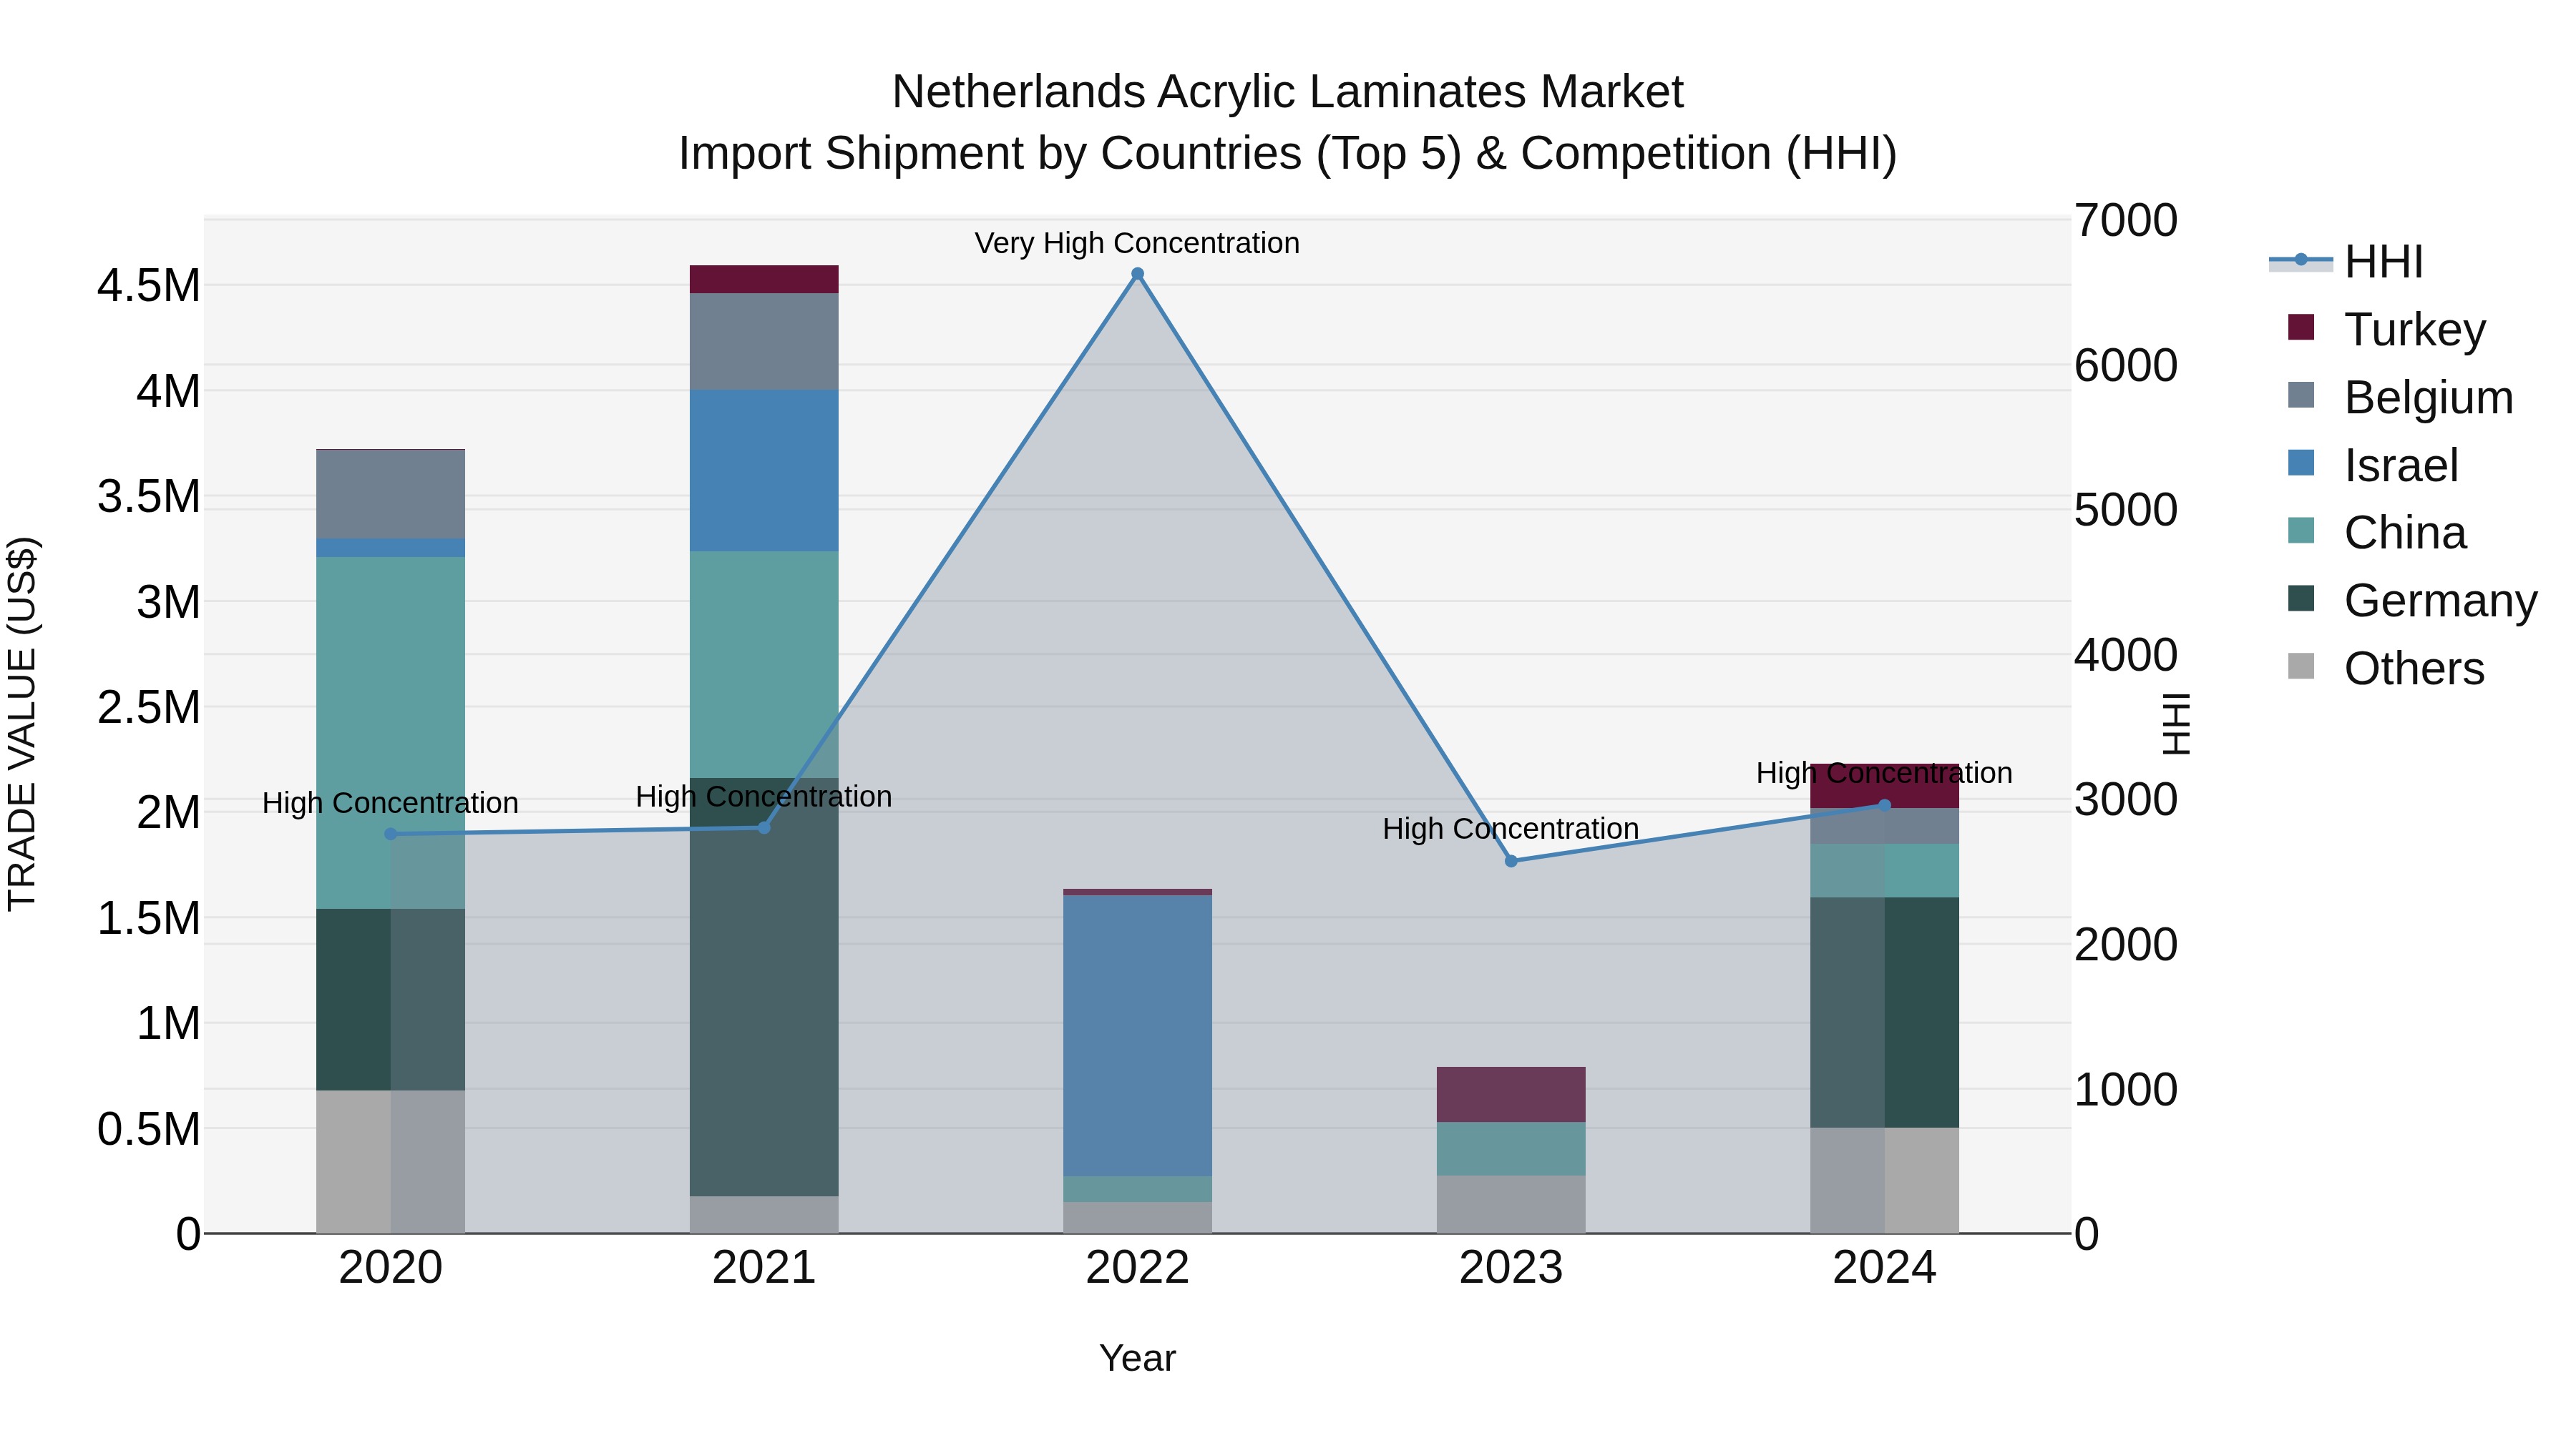Click the 2022 x-axis label
The width and height of the screenshot is (2576, 1448).
[x=1137, y=1267]
